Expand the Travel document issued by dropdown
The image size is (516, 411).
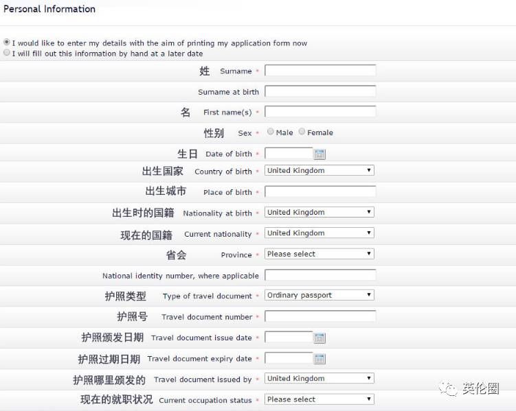319,378
